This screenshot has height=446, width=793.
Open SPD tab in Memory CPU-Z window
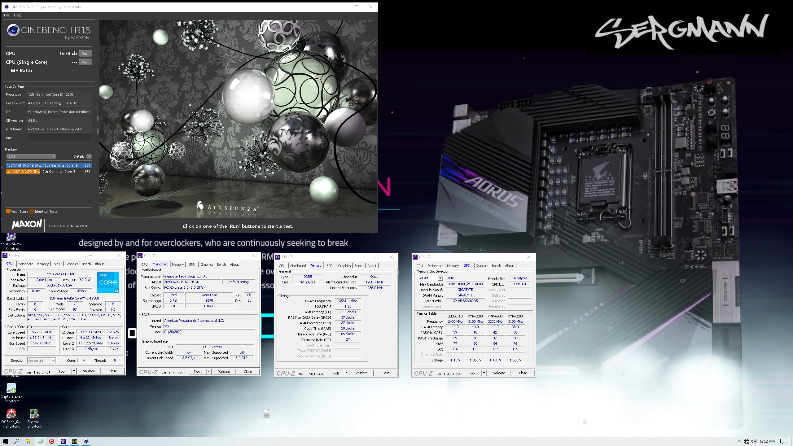(330, 266)
